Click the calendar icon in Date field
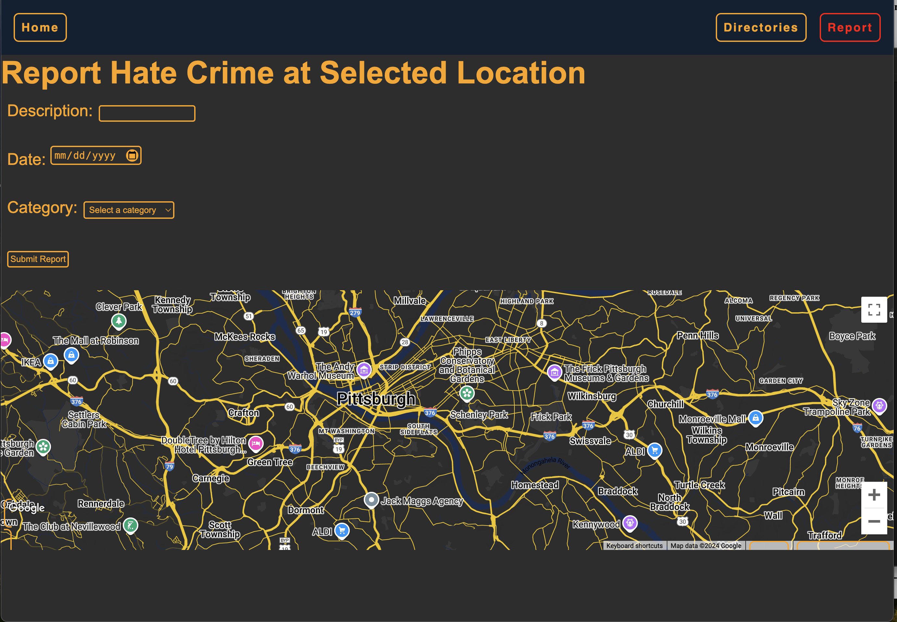This screenshot has height=622, width=897. [132, 155]
